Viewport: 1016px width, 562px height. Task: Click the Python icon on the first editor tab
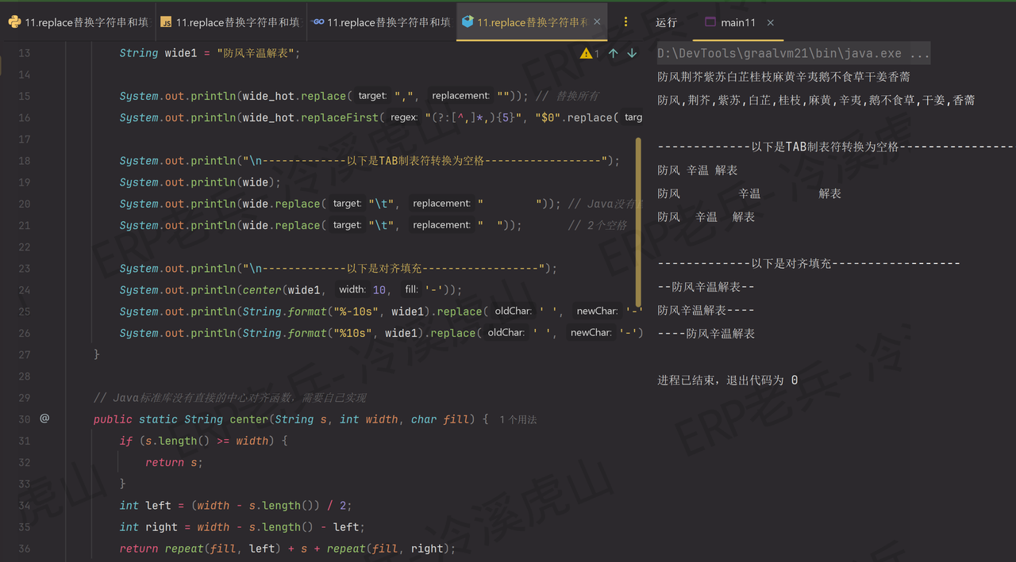(14, 21)
